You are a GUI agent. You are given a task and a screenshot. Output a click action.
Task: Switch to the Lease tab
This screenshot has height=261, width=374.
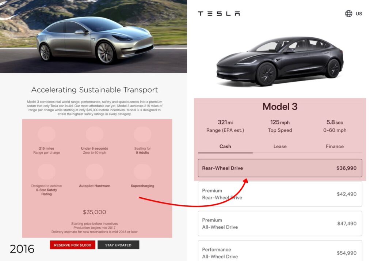tap(280, 146)
